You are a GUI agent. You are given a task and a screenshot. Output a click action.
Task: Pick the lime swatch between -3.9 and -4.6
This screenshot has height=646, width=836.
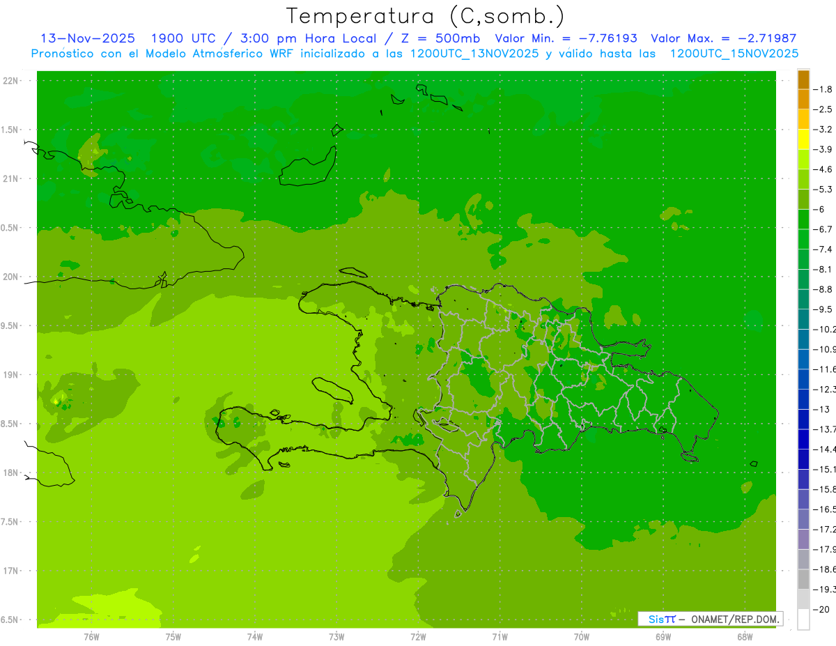(803, 160)
